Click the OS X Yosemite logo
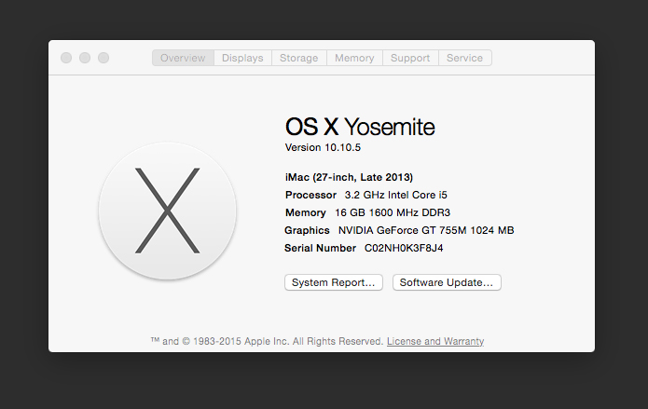This screenshot has height=409, width=648. [168, 211]
